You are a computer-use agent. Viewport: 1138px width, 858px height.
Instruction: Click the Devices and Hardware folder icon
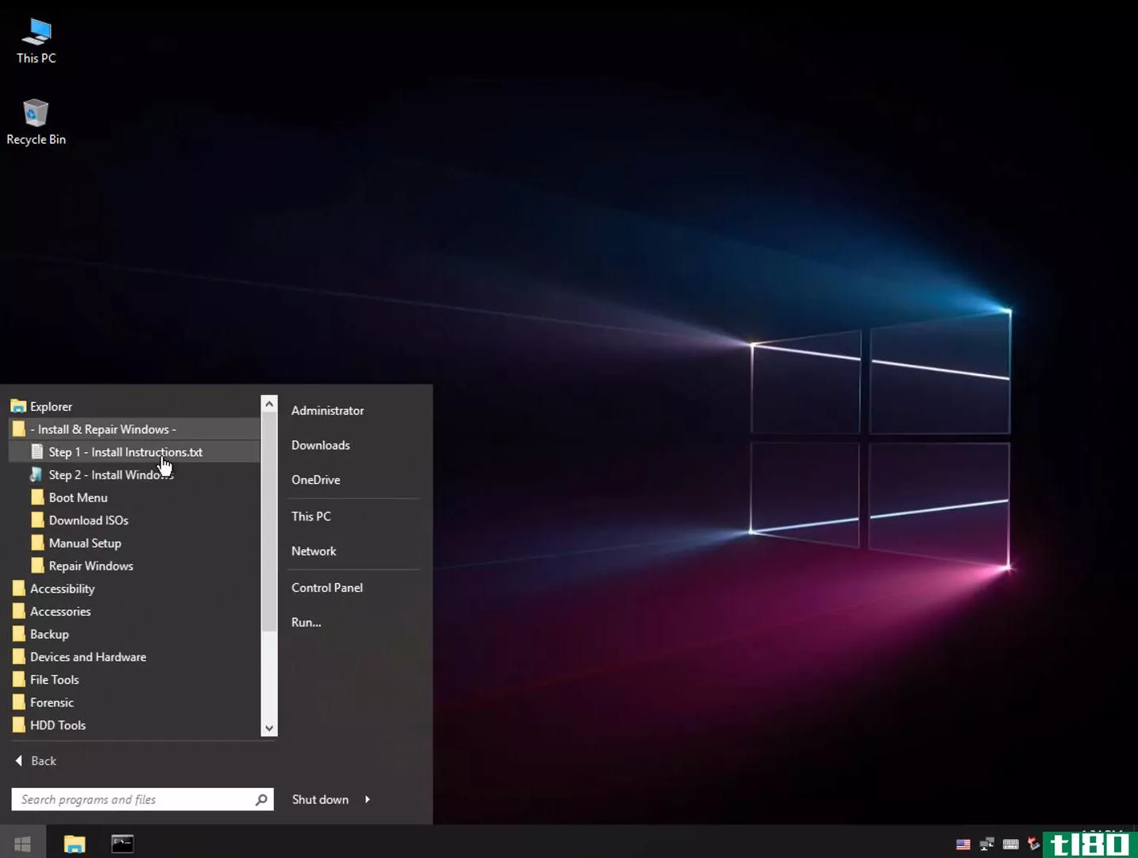tap(19, 657)
